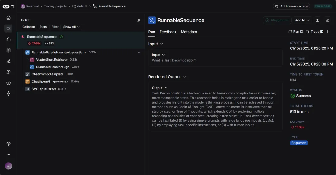Click the pencil edit icon at top right

[x=327, y=20]
